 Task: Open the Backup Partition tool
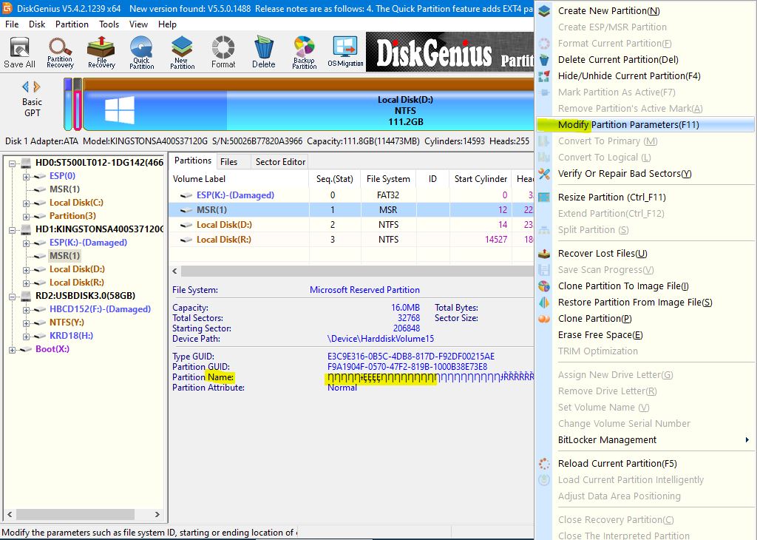tap(304, 52)
